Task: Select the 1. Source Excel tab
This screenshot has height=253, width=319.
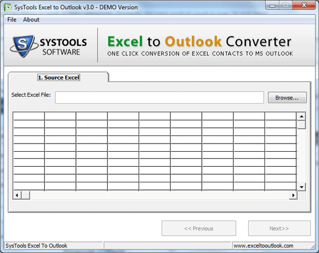Action: point(59,78)
